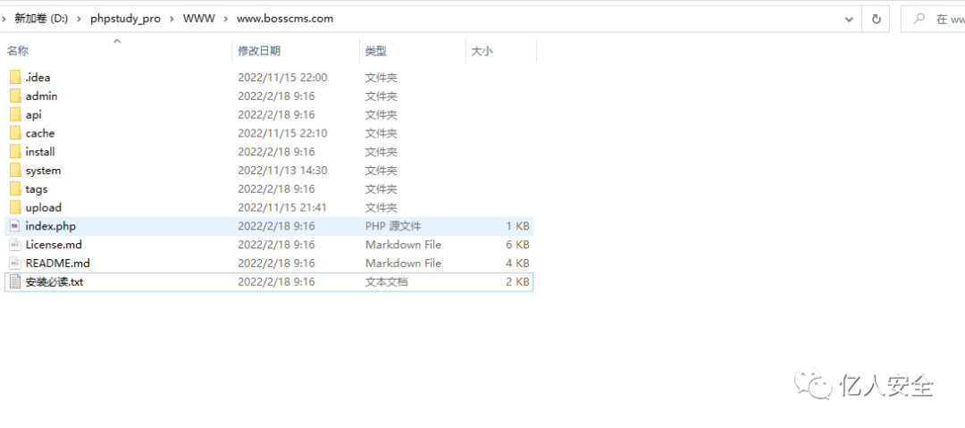Viewport: 965px width, 428px height.
Task: Click the 安装必读.txt text file icon
Action: click(15, 282)
